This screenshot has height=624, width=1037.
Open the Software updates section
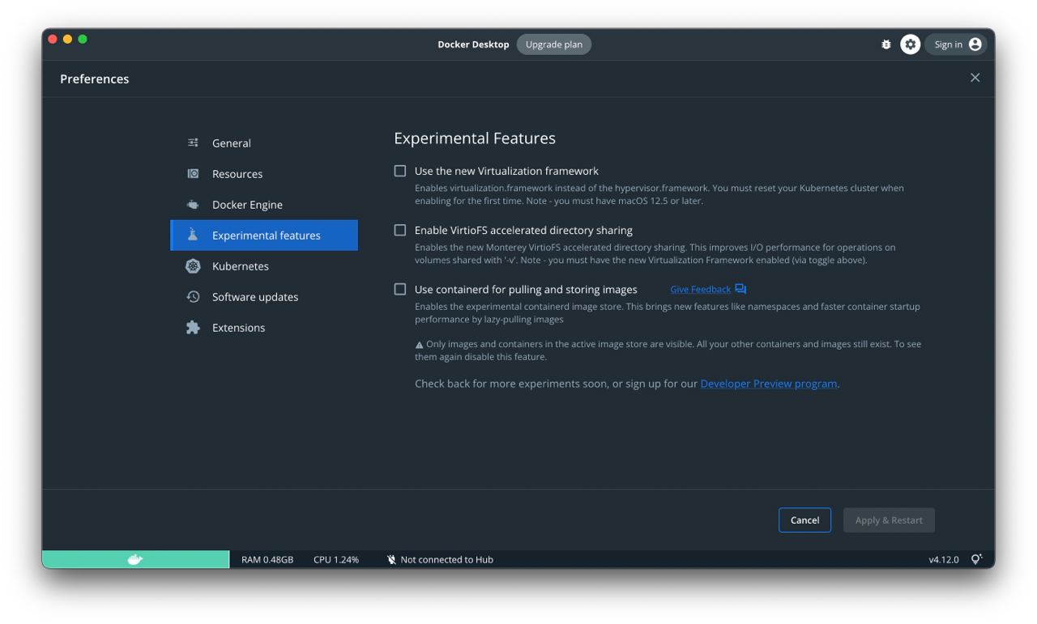264,297
